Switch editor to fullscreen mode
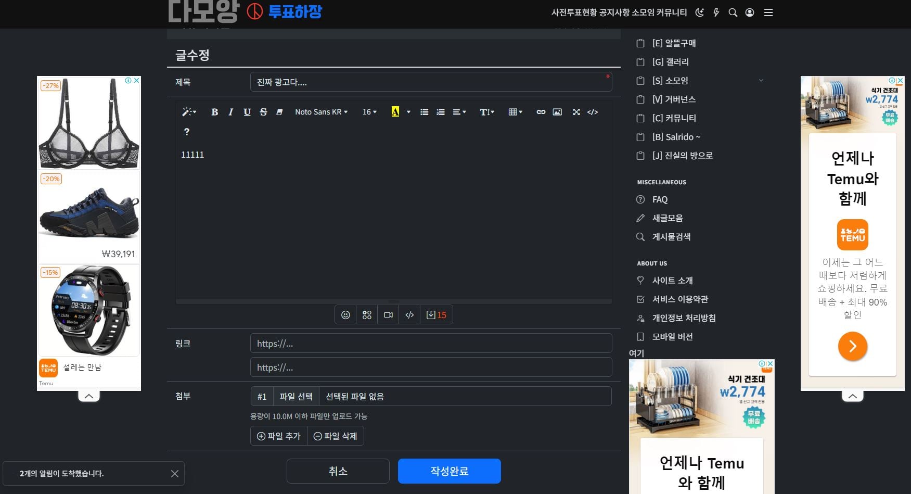 [576, 112]
